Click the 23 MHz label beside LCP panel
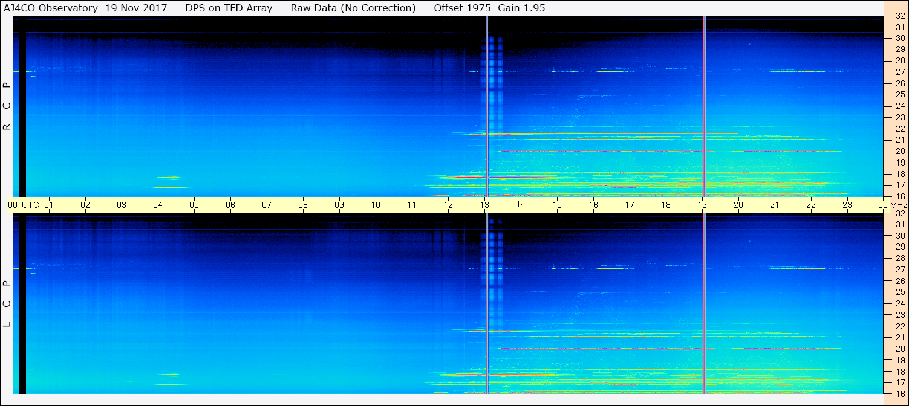Image resolution: width=909 pixels, height=406 pixels. point(900,315)
